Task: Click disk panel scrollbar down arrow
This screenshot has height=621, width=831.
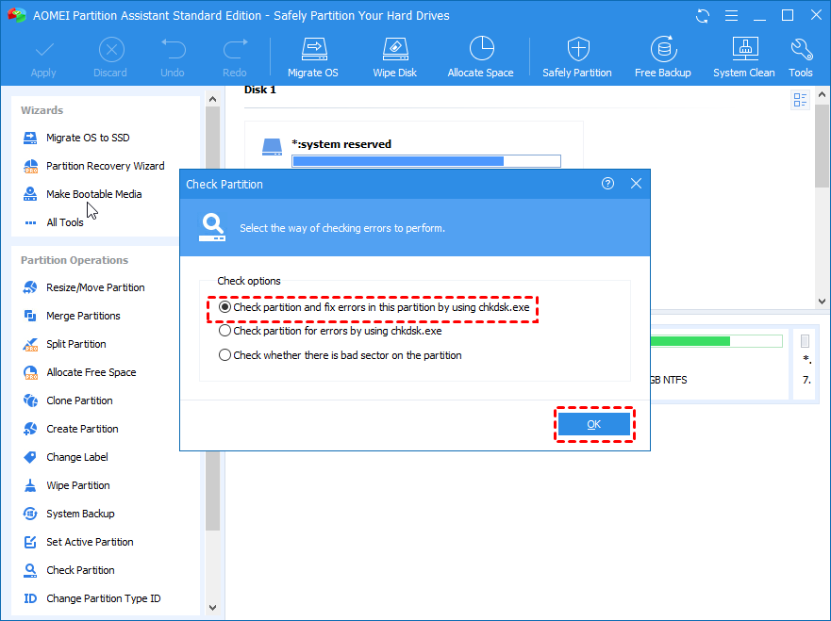Action: (822, 302)
